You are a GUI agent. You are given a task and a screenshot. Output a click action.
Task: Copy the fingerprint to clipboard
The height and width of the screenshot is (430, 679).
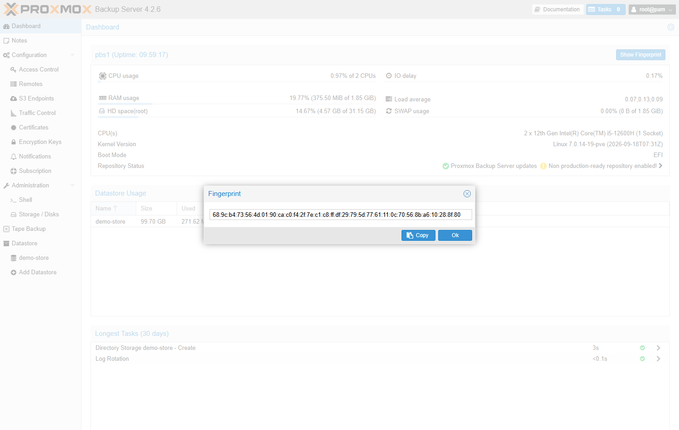tap(418, 235)
